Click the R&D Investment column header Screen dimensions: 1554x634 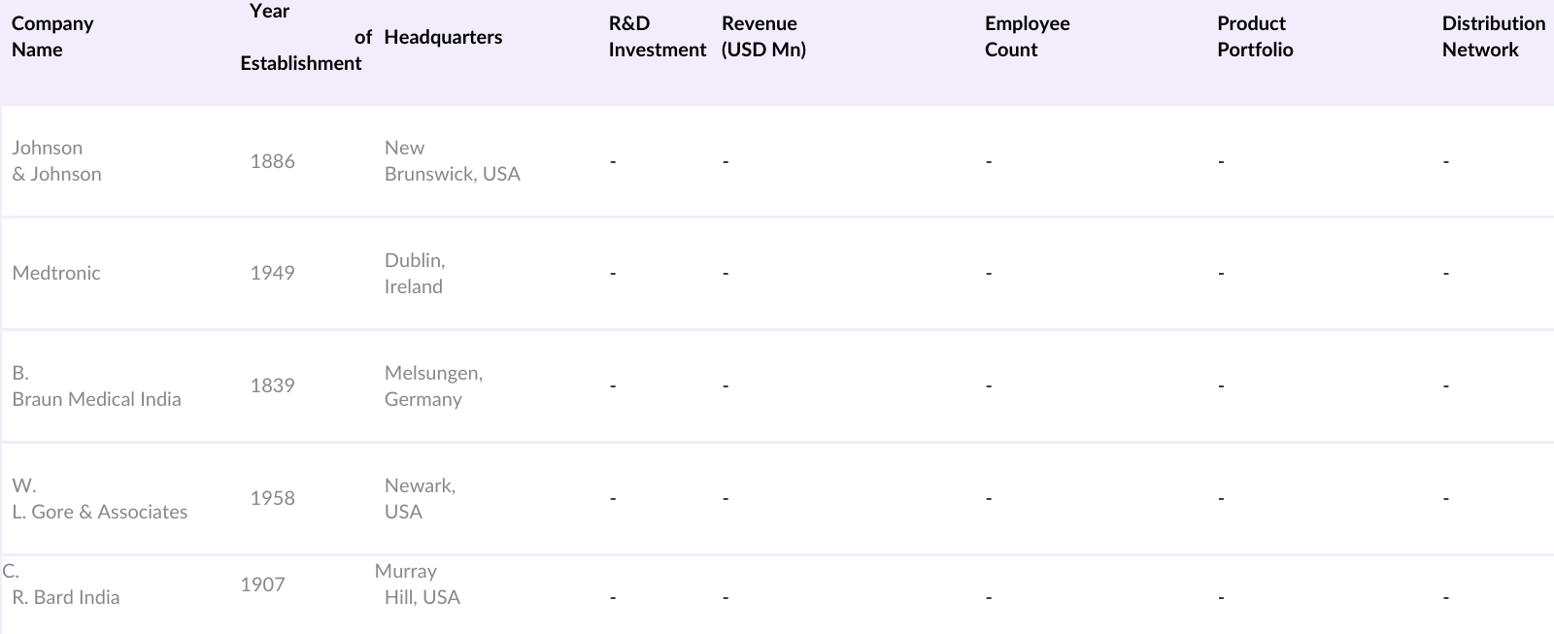[657, 37]
